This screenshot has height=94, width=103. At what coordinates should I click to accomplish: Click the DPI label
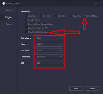point(22,63)
